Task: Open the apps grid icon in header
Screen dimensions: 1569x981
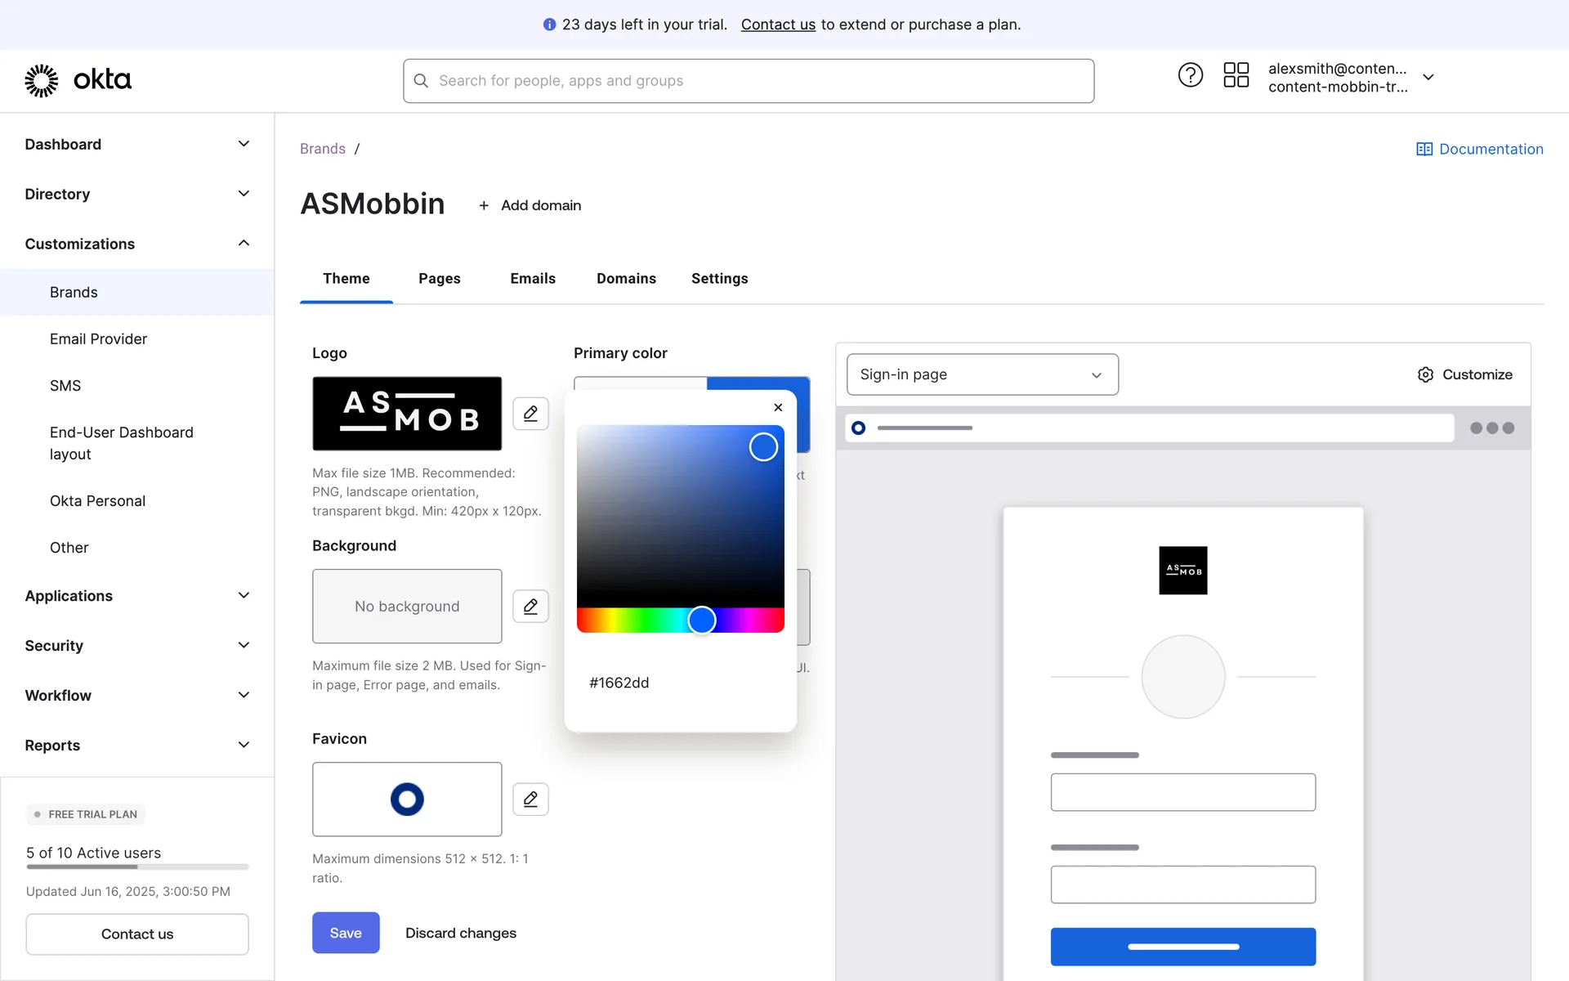Action: [1236, 76]
